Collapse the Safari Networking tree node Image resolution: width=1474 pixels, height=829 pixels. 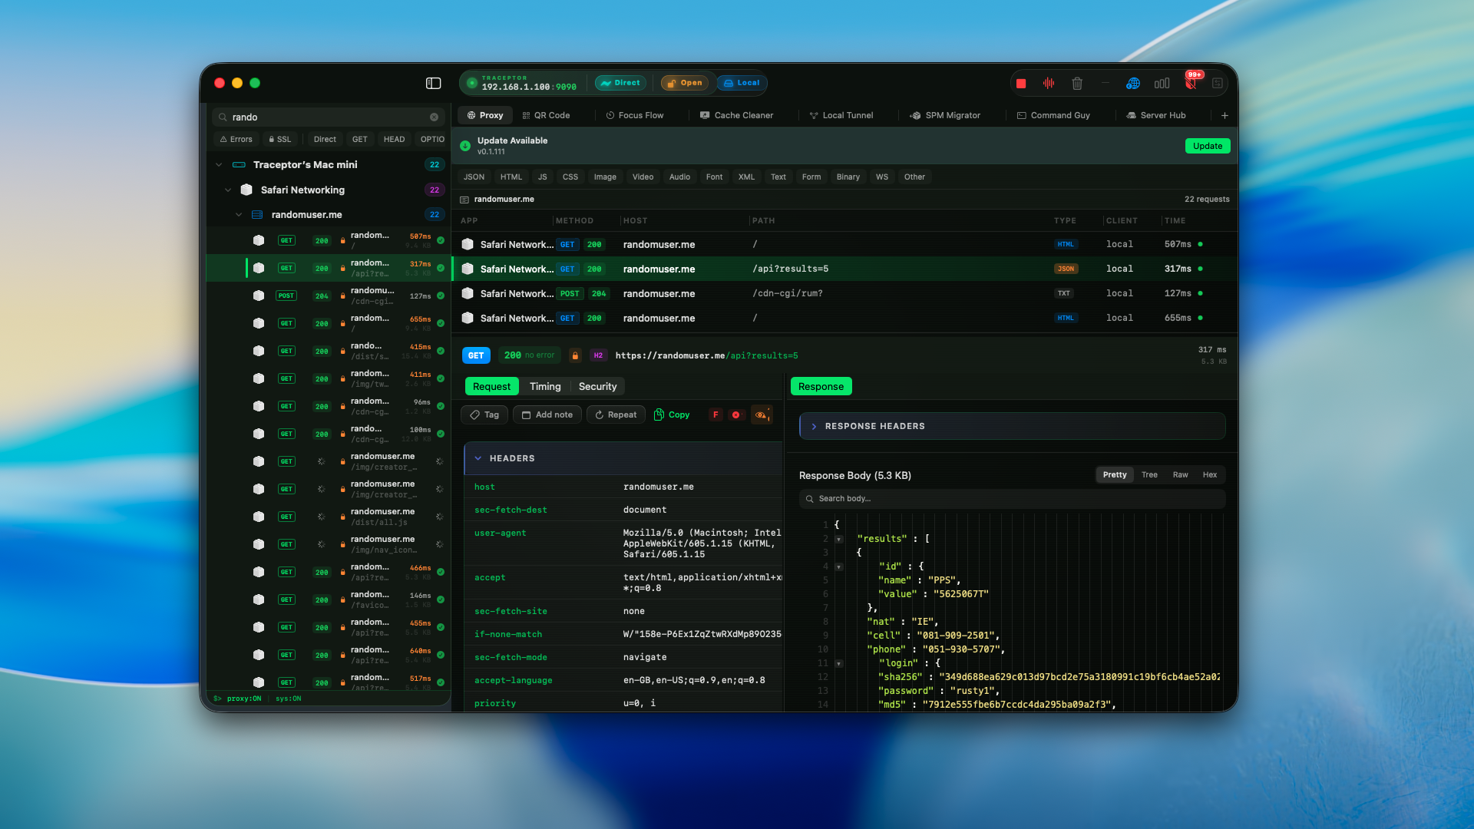pyautogui.click(x=228, y=190)
